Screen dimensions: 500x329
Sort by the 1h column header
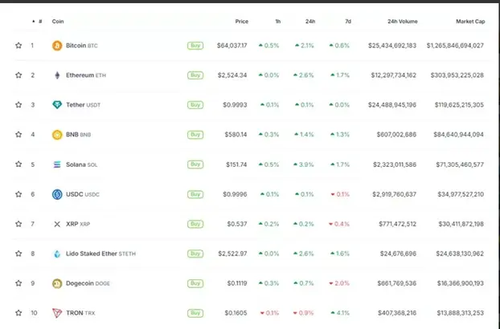coord(278,22)
